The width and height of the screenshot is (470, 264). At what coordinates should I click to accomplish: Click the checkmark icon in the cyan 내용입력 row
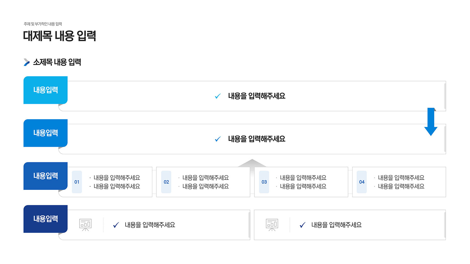tap(218, 96)
